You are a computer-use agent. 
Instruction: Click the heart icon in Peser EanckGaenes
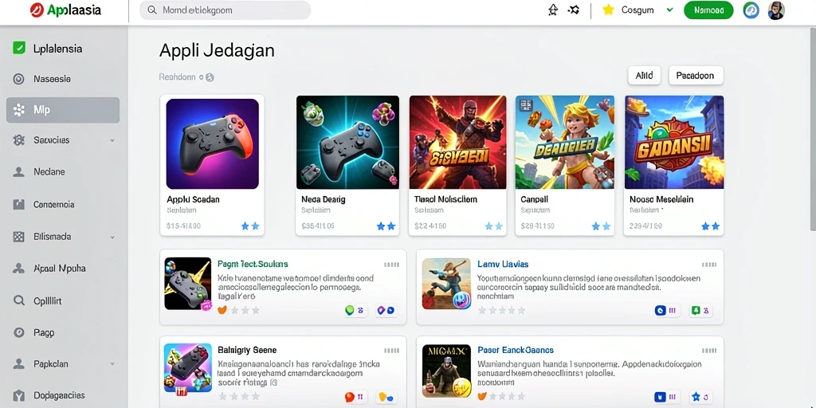tap(482, 396)
